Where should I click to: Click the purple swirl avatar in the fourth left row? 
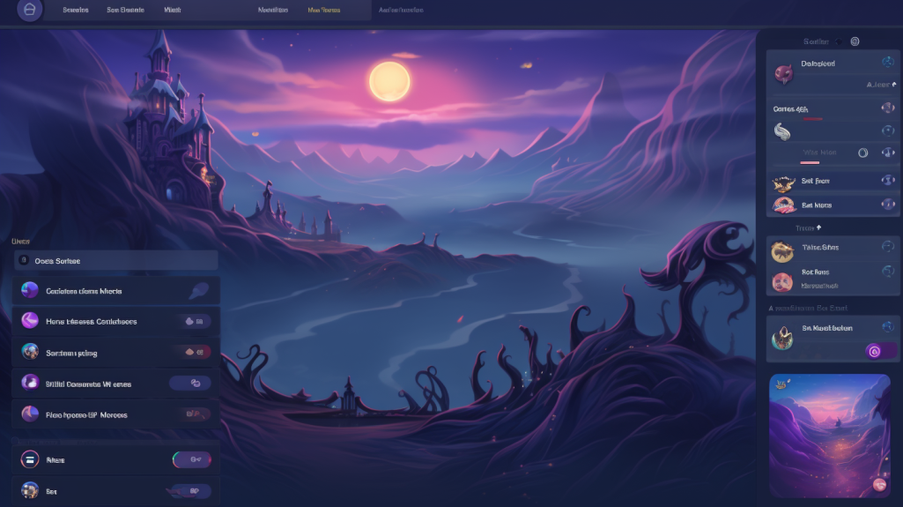click(x=30, y=382)
